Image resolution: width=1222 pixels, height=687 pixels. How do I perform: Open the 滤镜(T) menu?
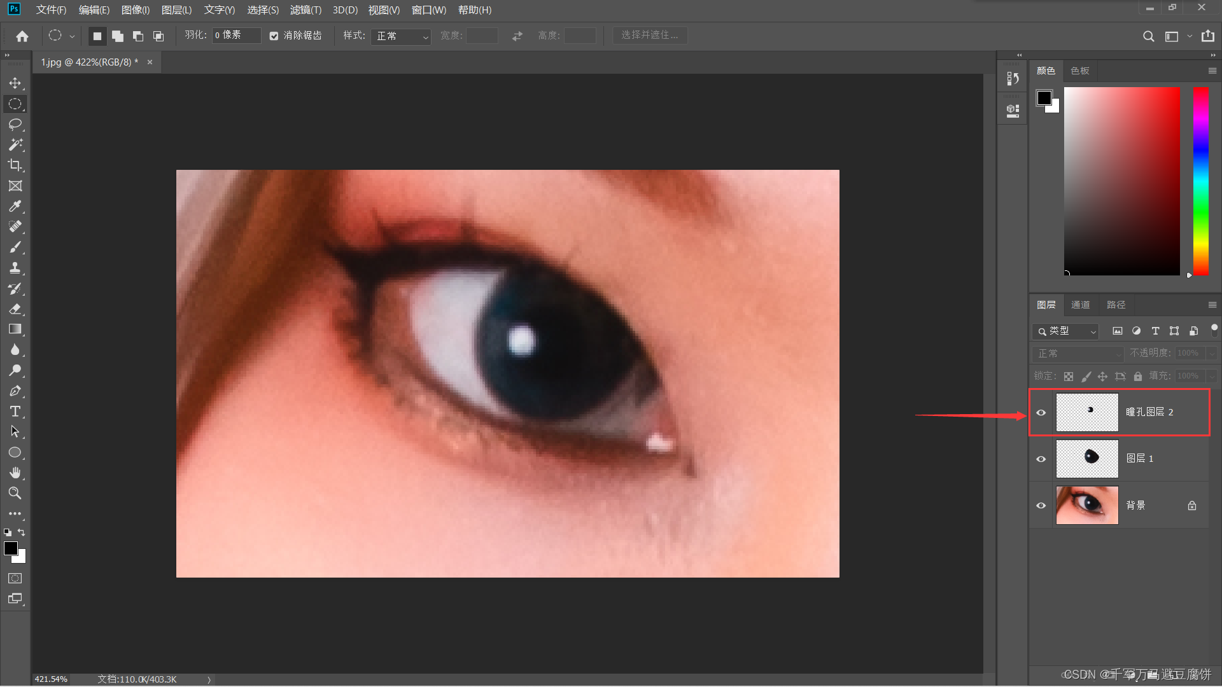(305, 10)
